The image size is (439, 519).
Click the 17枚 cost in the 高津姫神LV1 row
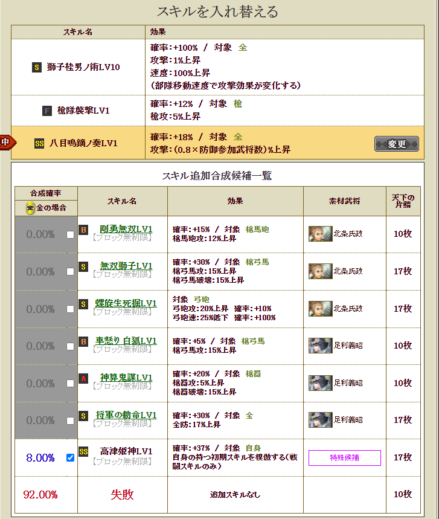(x=403, y=457)
